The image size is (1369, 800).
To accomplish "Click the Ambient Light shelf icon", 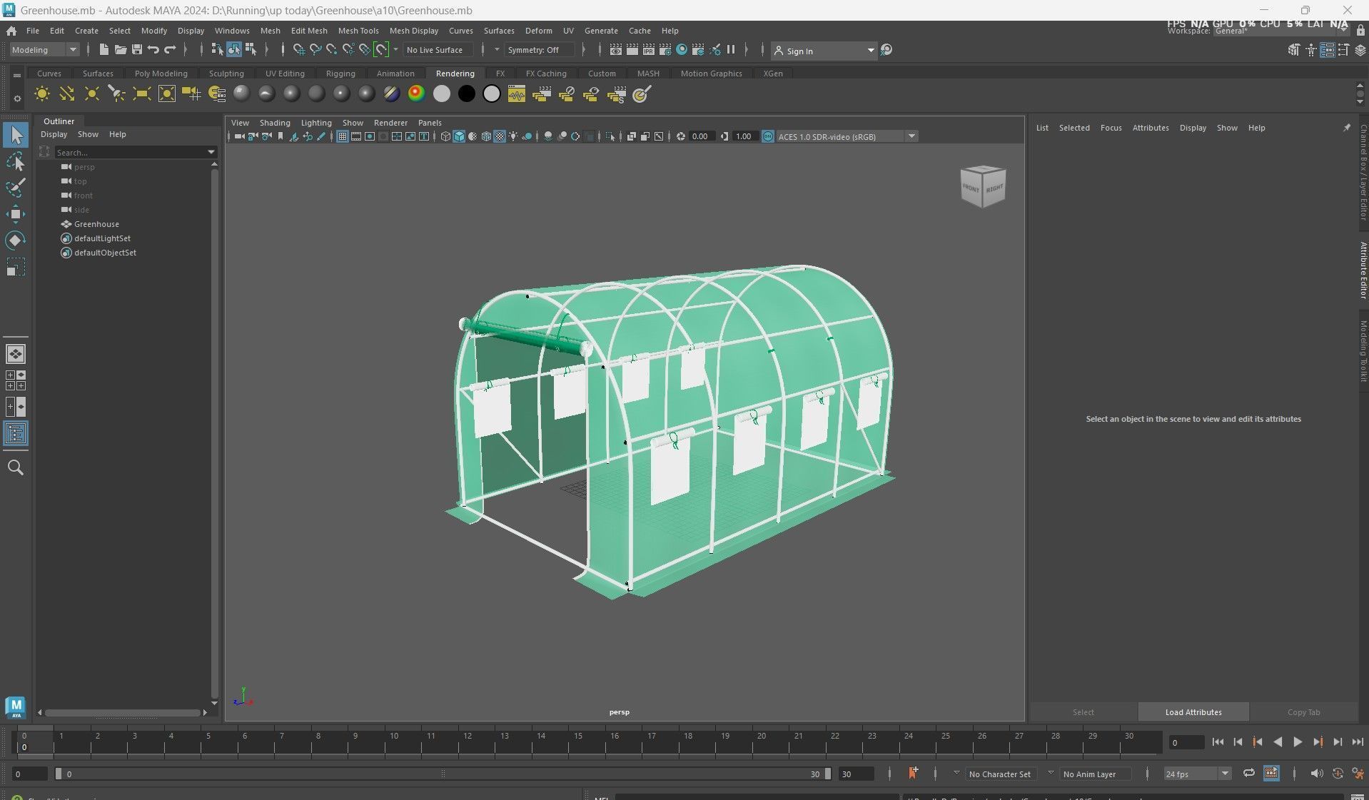I will [42, 94].
